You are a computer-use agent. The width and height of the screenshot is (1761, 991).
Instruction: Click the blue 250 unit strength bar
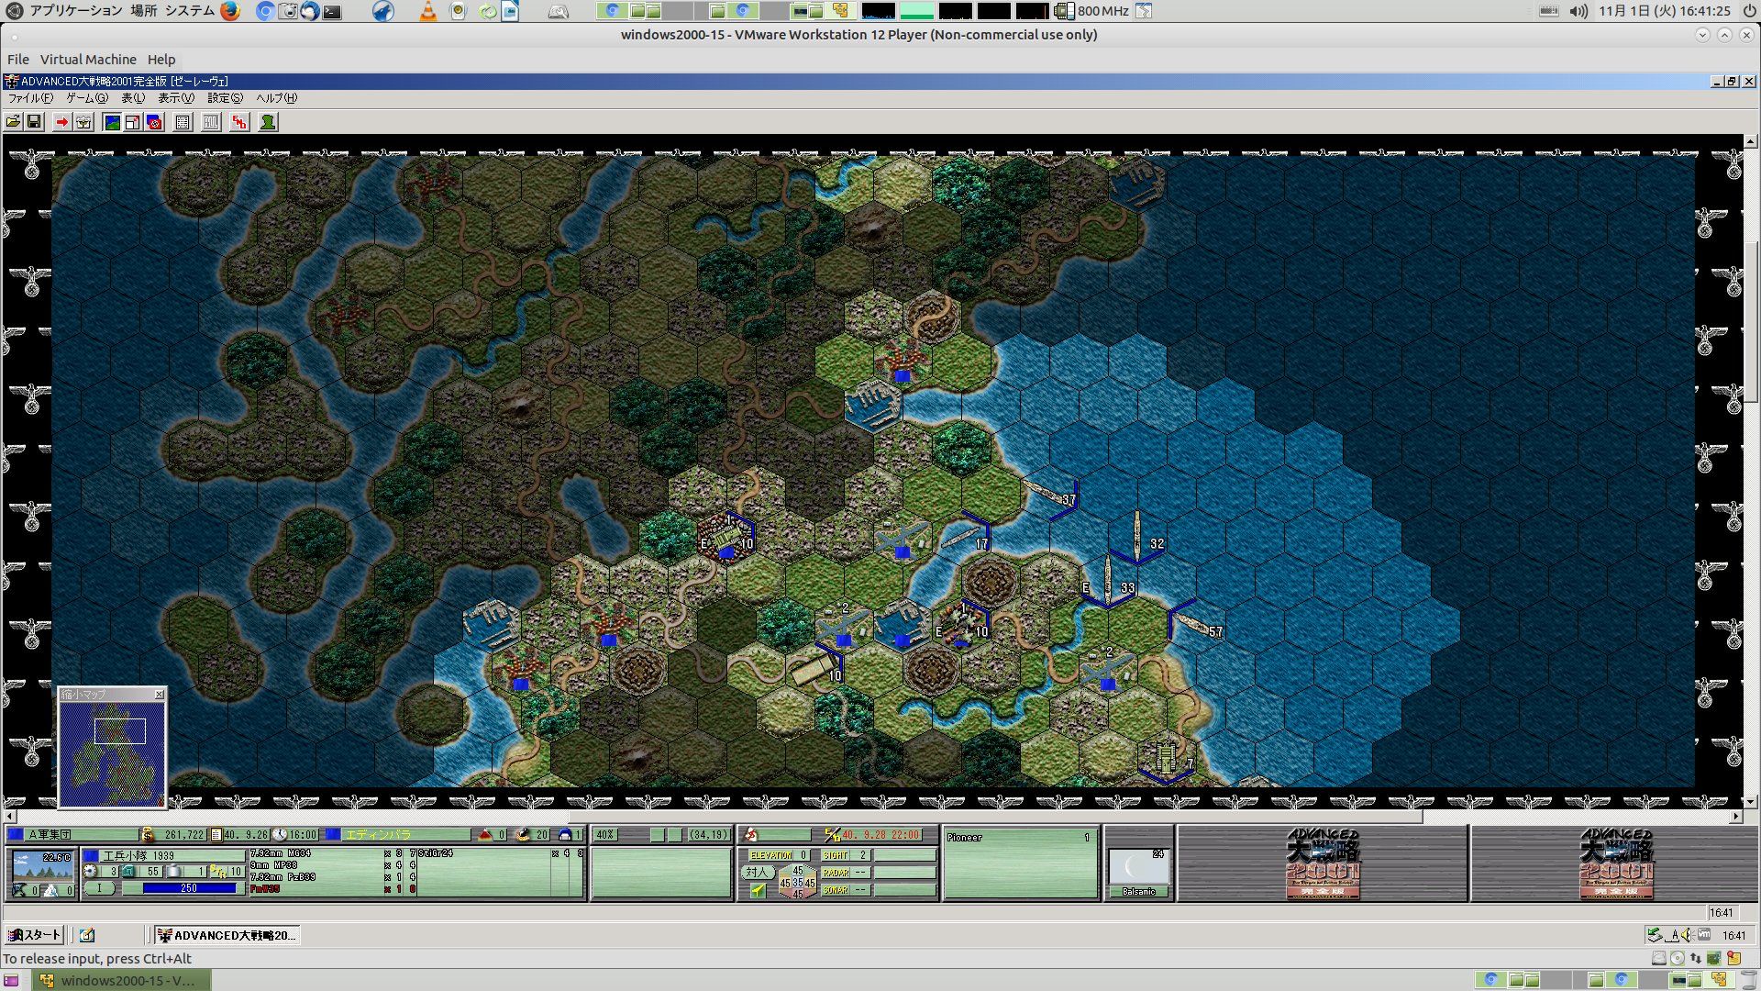tap(189, 888)
